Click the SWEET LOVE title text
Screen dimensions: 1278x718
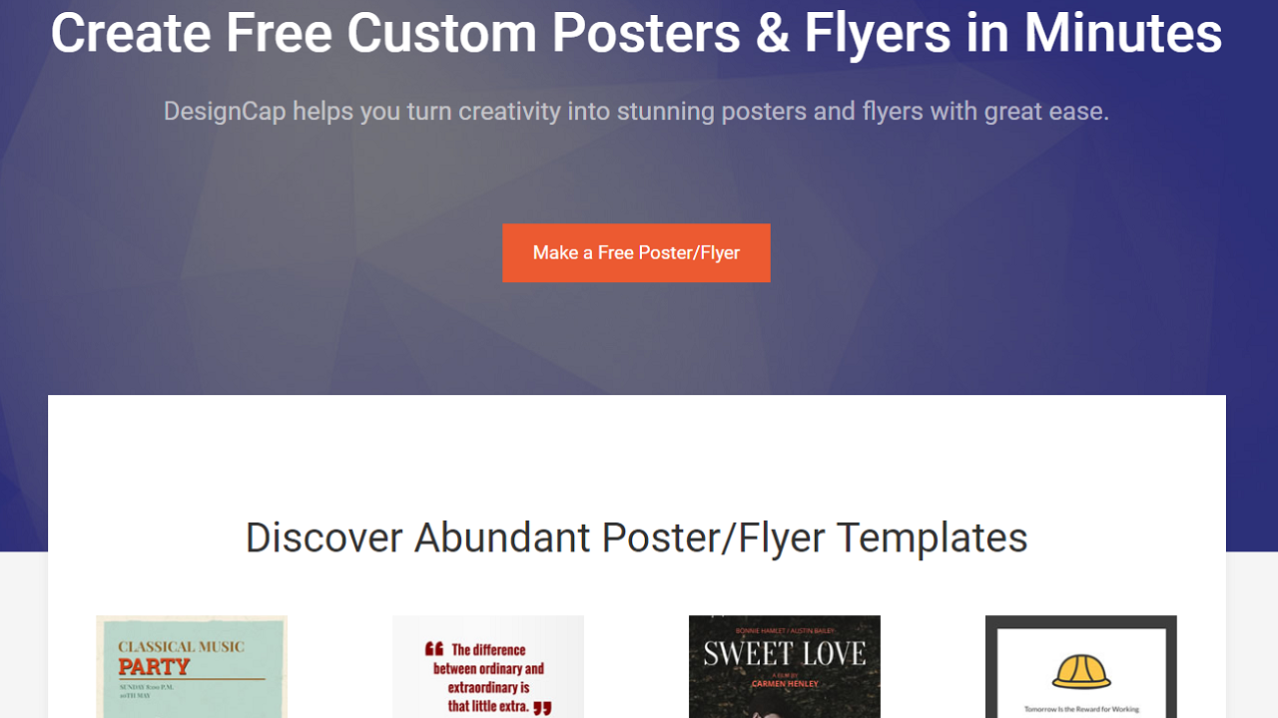[785, 654]
